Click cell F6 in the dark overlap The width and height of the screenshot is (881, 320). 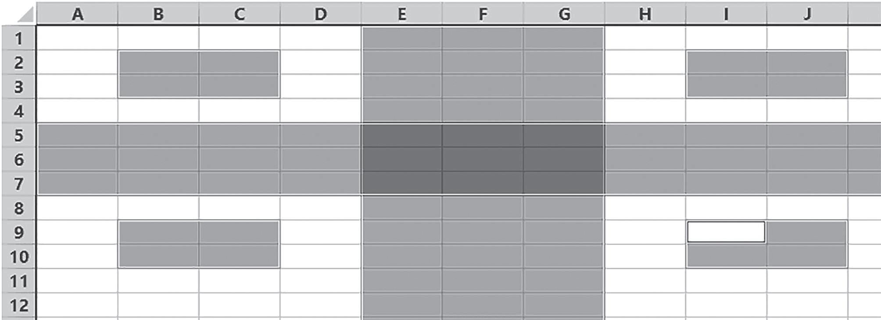[483, 159]
